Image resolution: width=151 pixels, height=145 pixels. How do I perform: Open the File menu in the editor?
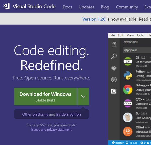point(112,35)
